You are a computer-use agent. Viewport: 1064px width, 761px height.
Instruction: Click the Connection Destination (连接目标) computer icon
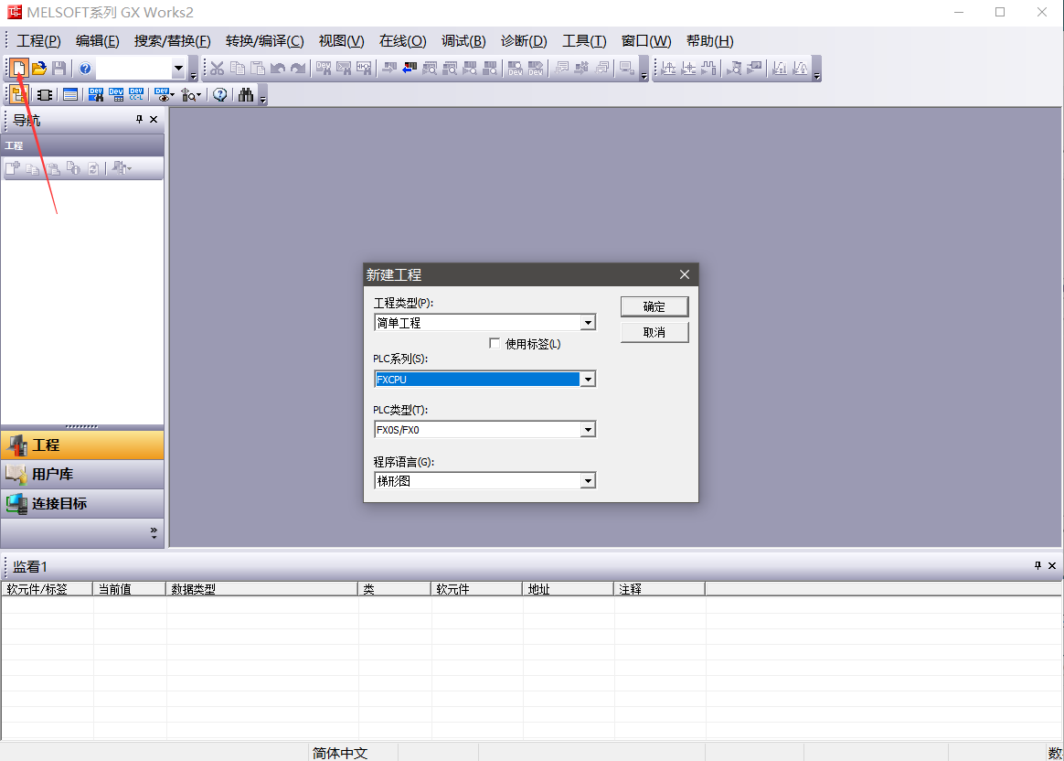point(16,504)
